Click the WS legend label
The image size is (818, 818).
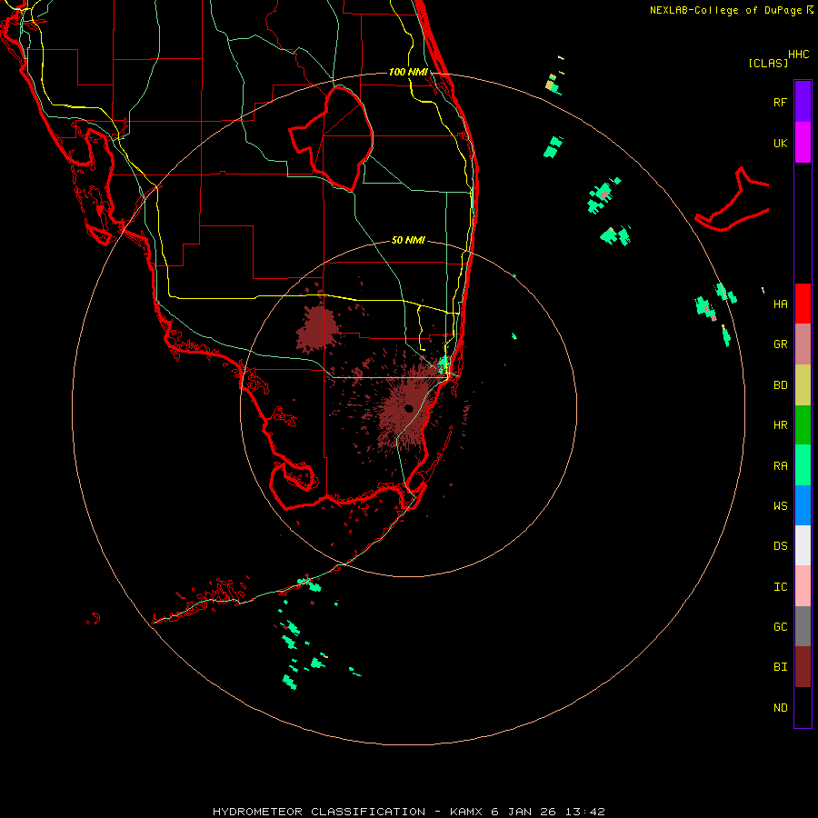pyautogui.click(x=780, y=505)
